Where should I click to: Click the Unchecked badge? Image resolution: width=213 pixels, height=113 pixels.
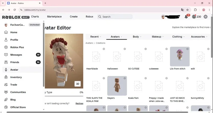point(35,25)
